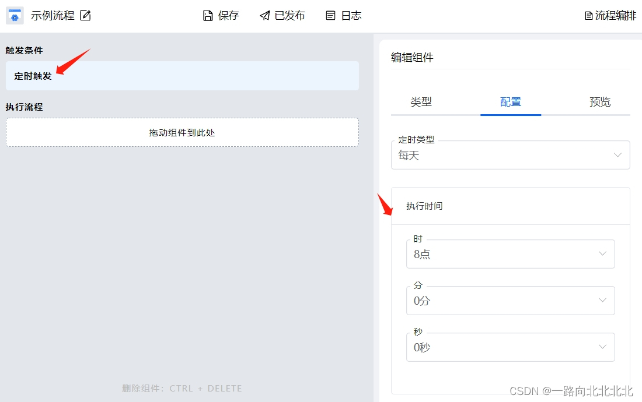Viewport: 642px width, 402px height.
Task: Click the 已发布 publish button
Action: (x=282, y=15)
